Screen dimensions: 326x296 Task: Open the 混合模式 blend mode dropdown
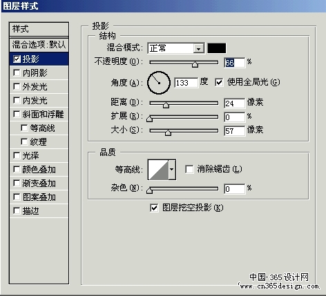pyautogui.click(x=176, y=48)
